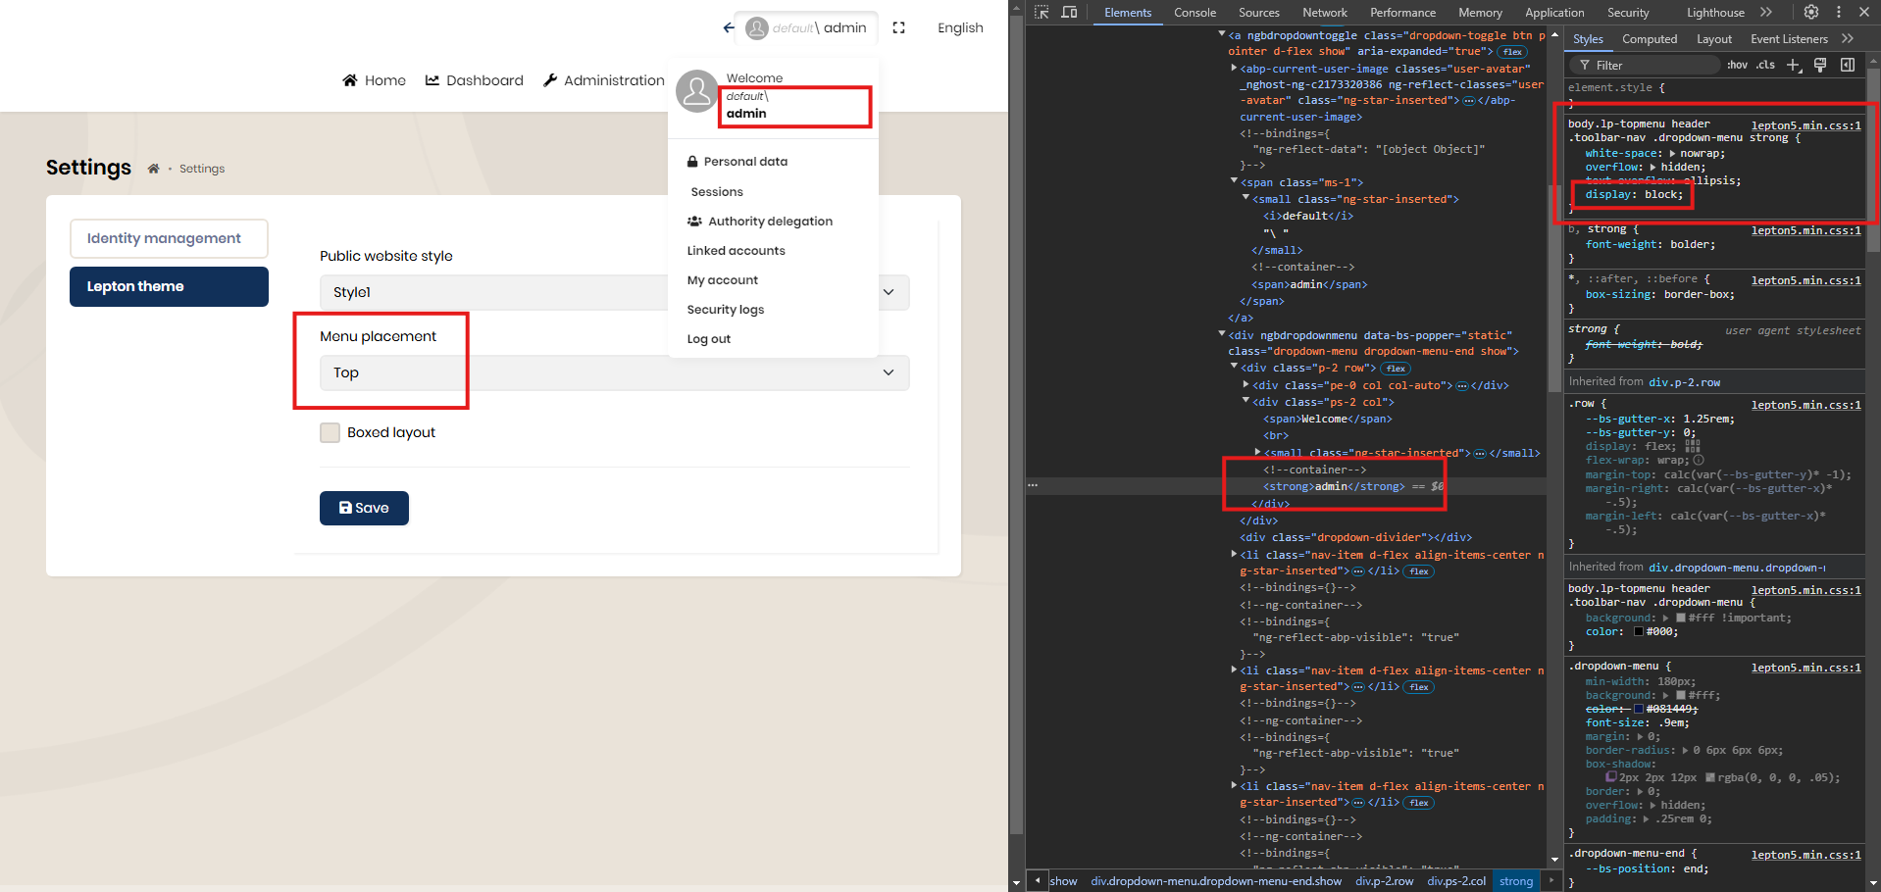The width and height of the screenshot is (1881, 892).
Task: Open the Menu placement dropdown
Action: [614, 372]
